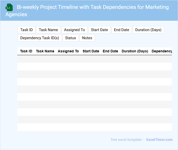The height and width of the screenshot is (150, 178).
Task: Select the Assigned To column header
Action: [68, 51]
